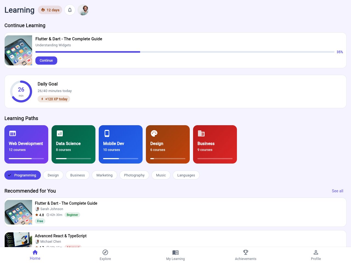Click the +120 XP today chip
This screenshot has width=351, height=263.
(54, 99)
